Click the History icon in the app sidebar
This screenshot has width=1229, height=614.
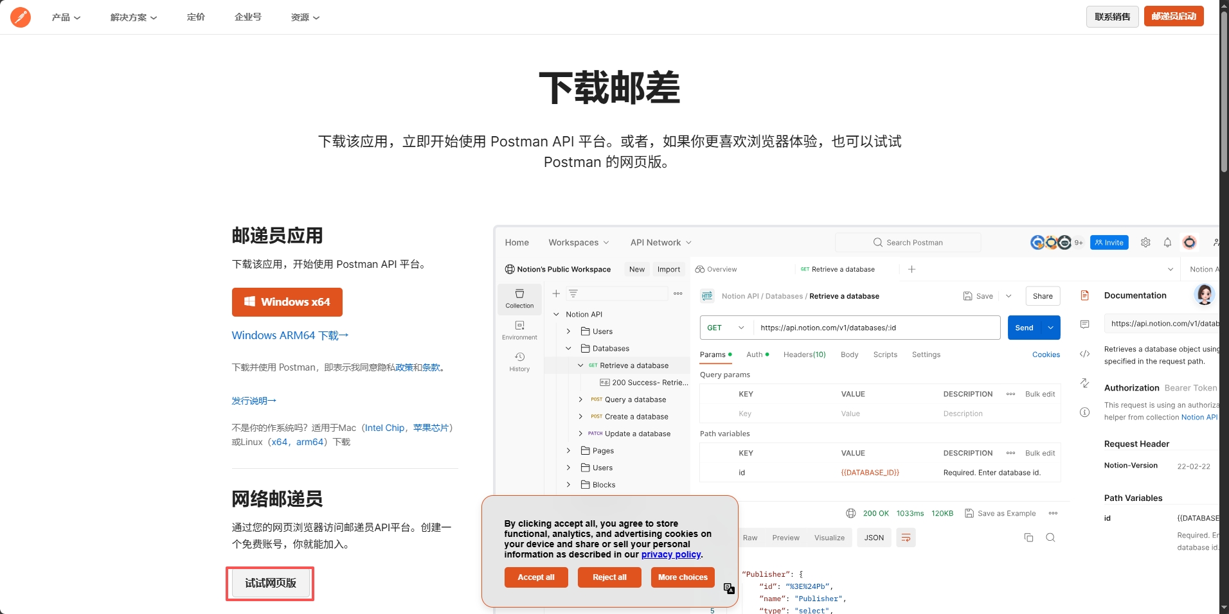coord(519,362)
